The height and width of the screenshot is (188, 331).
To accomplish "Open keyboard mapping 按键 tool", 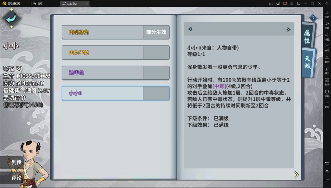I will (327, 14).
